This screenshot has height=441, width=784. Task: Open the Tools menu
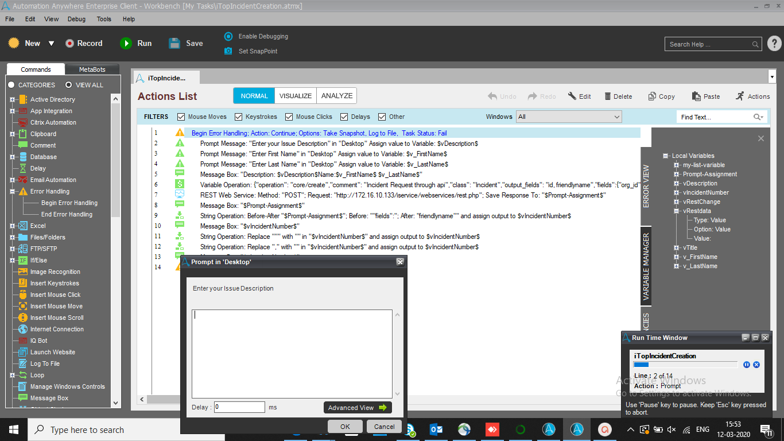pos(104,19)
